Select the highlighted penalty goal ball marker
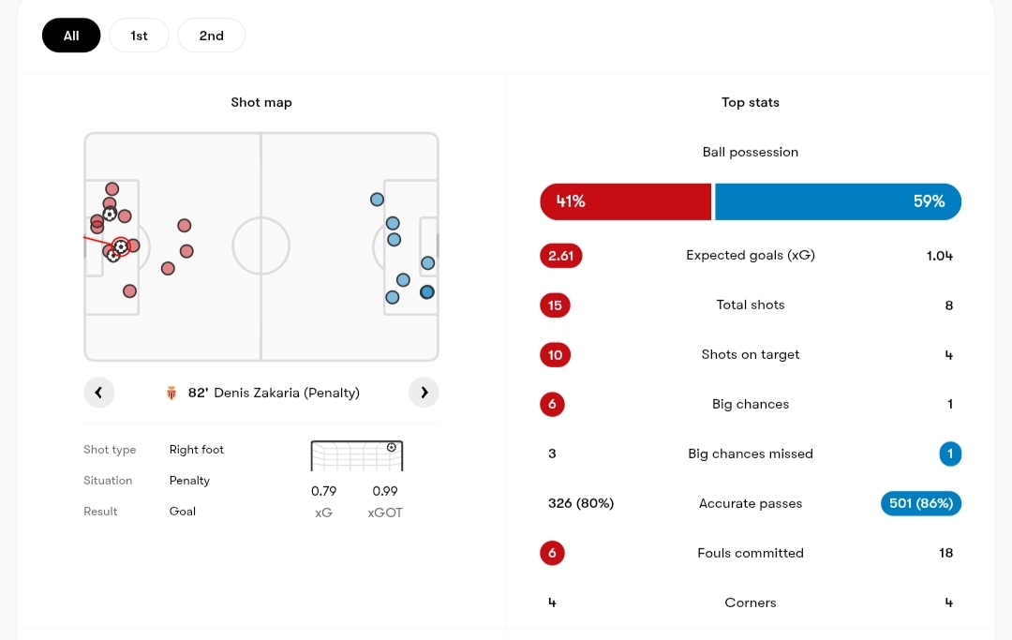The width and height of the screenshot is (1012, 640). [x=121, y=246]
